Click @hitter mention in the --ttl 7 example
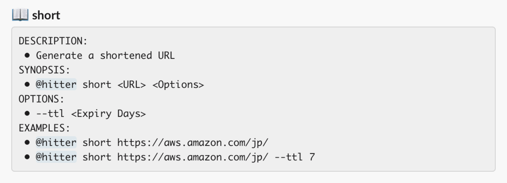Viewport: 507px width, 183px height. pyautogui.click(x=56, y=157)
